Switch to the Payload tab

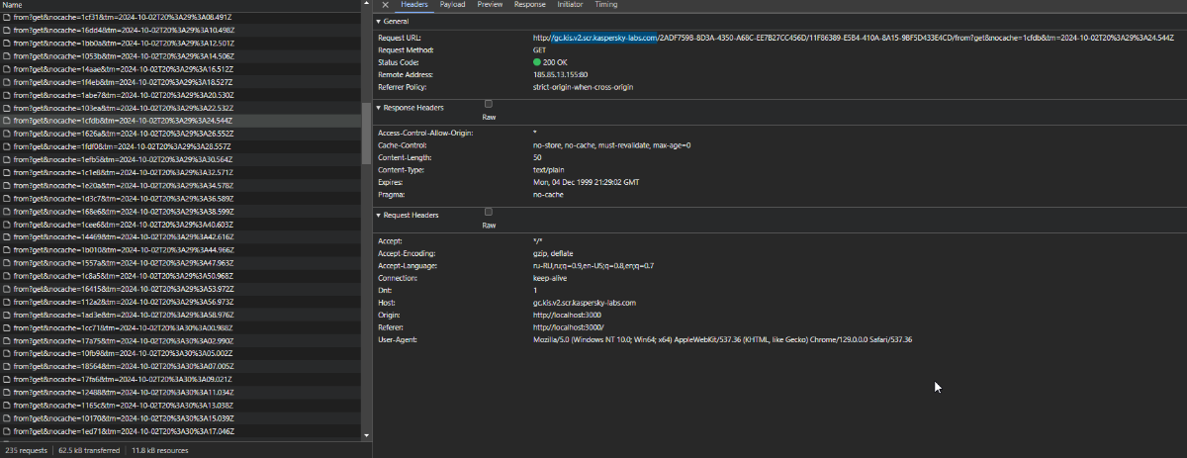click(452, 5)
